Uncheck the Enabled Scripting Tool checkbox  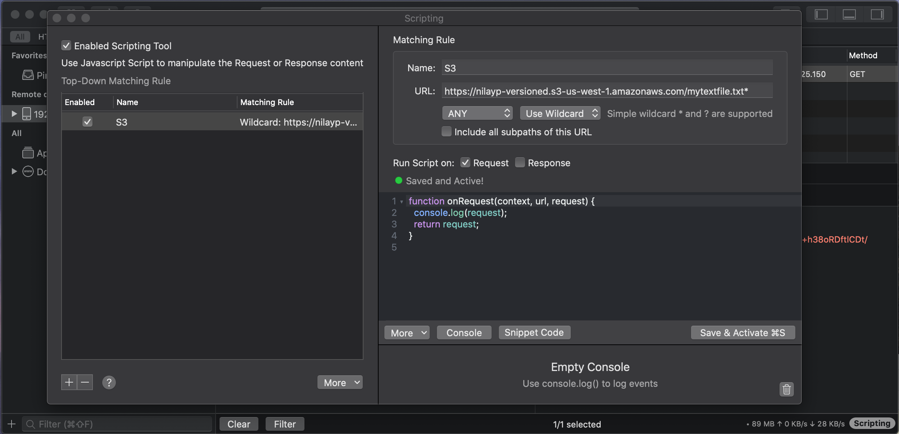[x=66, y=45]
